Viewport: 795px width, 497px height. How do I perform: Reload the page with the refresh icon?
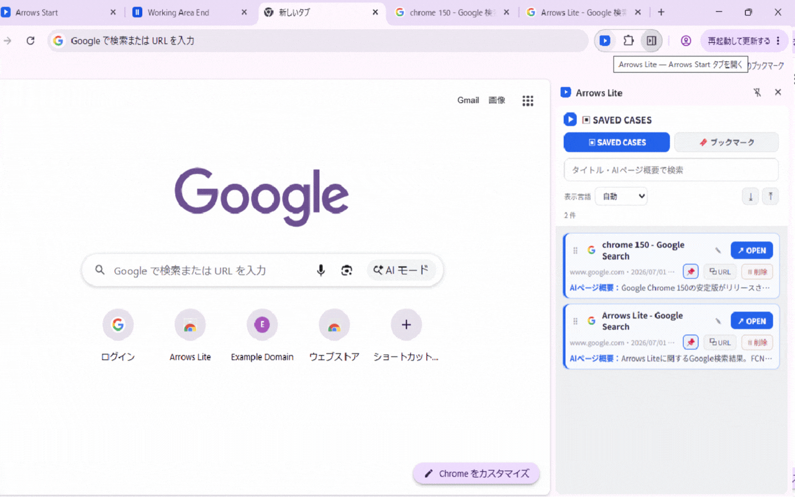coord(30,40)
